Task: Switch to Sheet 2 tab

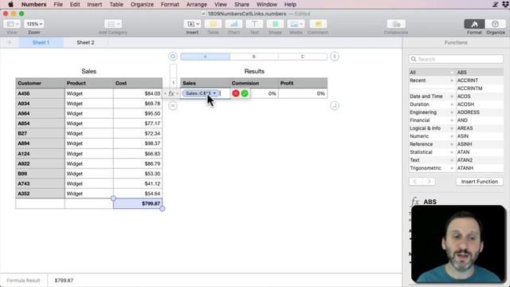Action: [85, 42]
